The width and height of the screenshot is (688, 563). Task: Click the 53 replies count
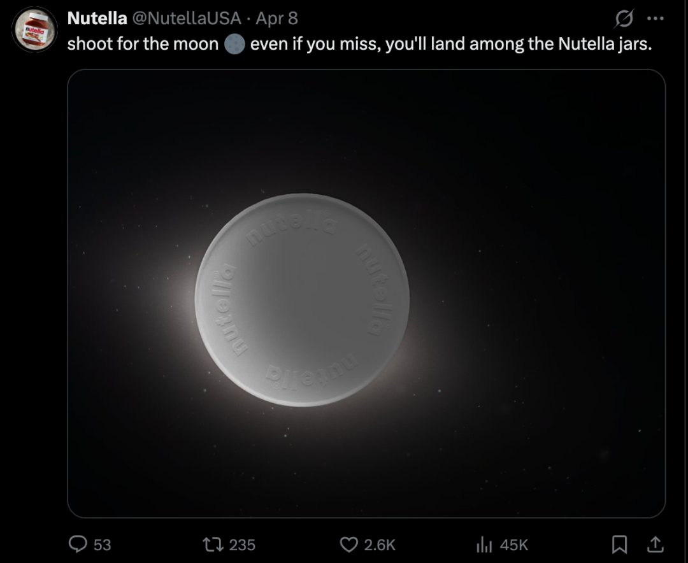point(102,545)
